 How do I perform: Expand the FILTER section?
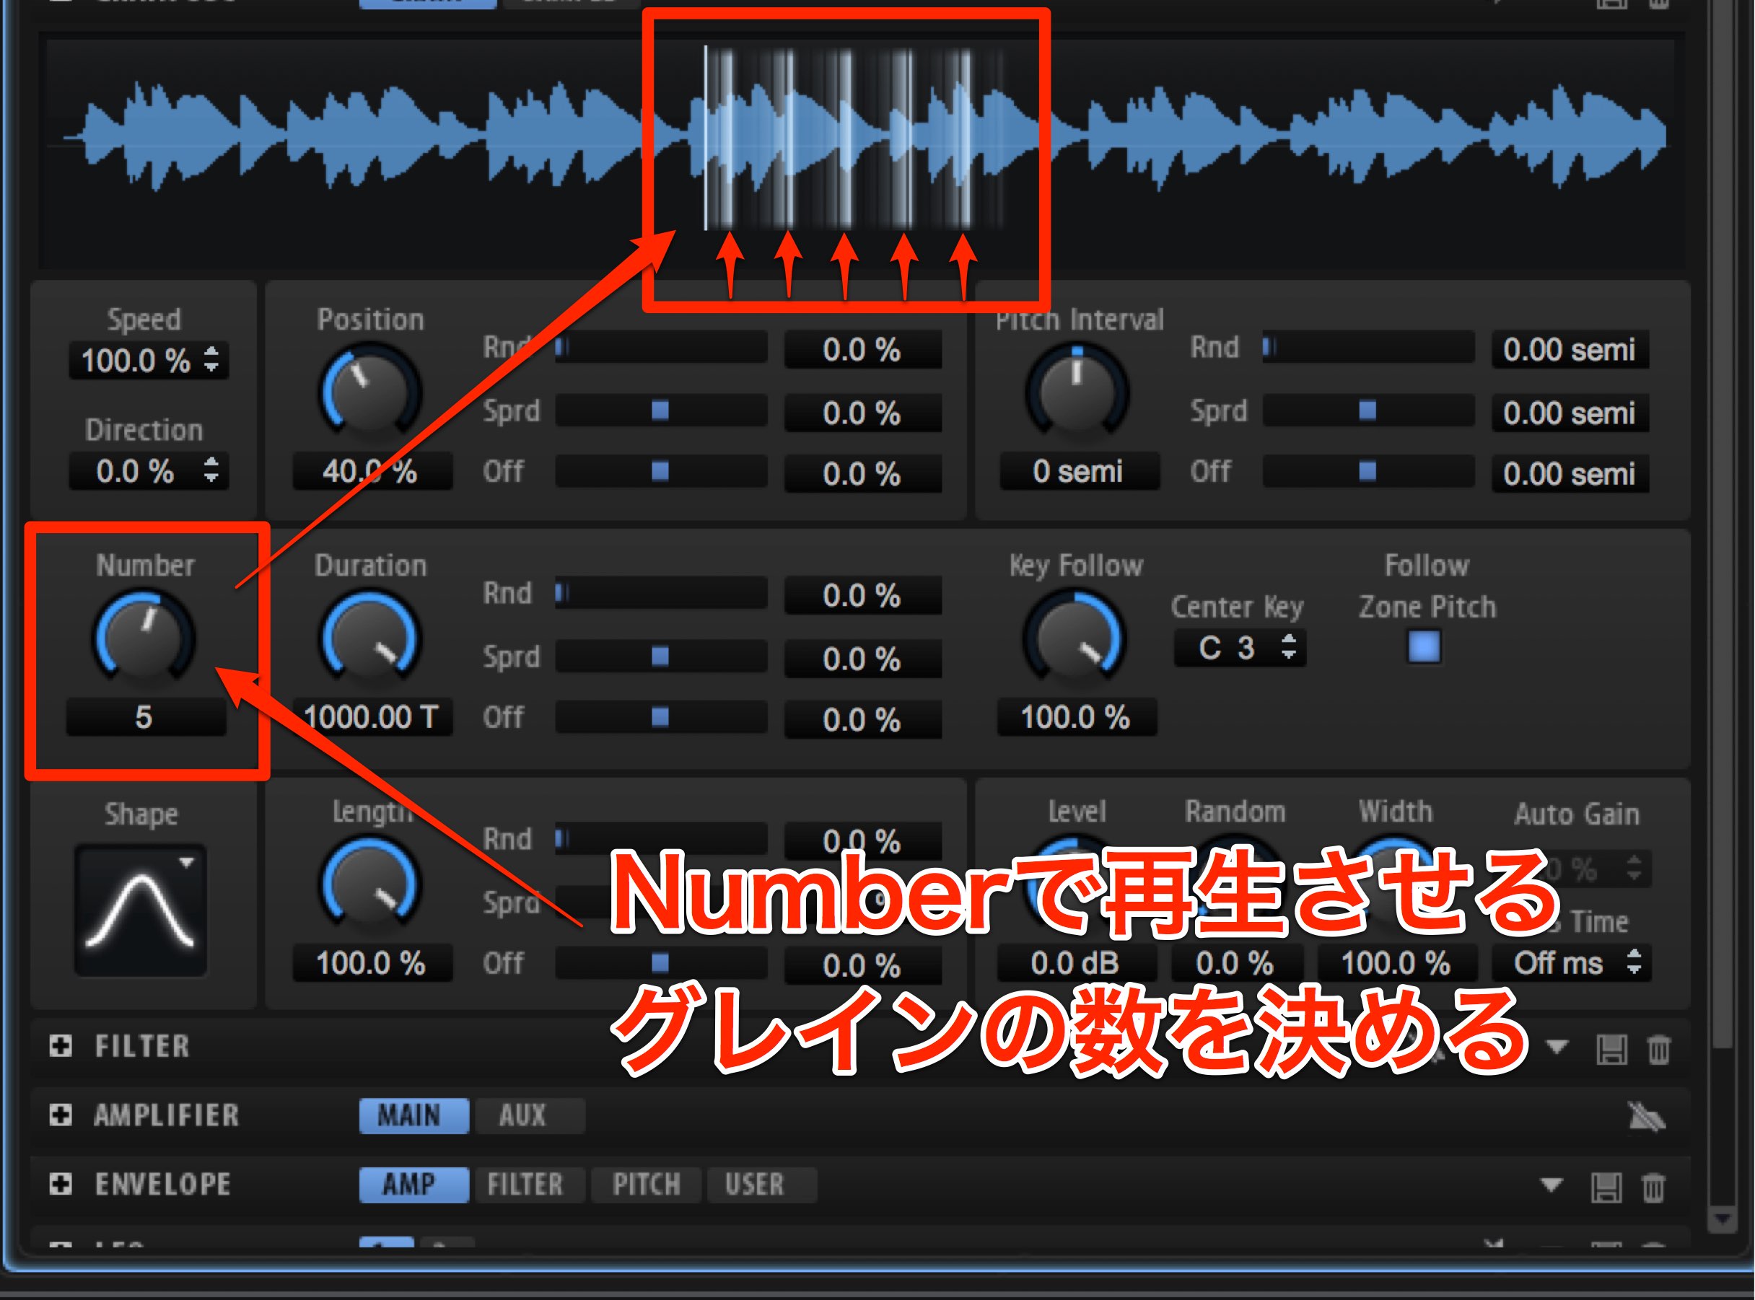pos(61,1046)
